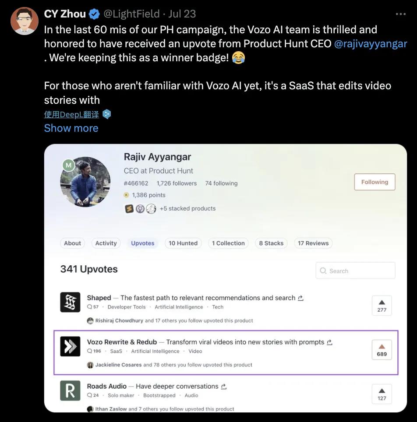Click the 使用DeepL翻译 translate link

click(x=71, y=114)
